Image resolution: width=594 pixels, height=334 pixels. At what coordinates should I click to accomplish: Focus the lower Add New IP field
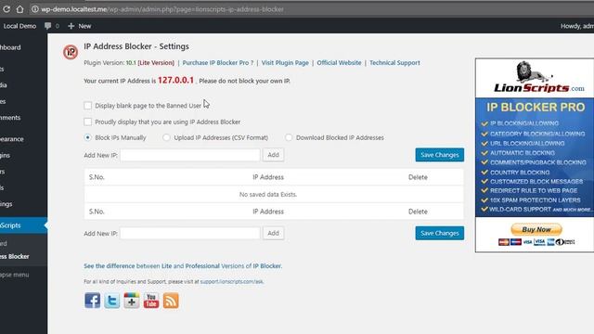[190, 233]
